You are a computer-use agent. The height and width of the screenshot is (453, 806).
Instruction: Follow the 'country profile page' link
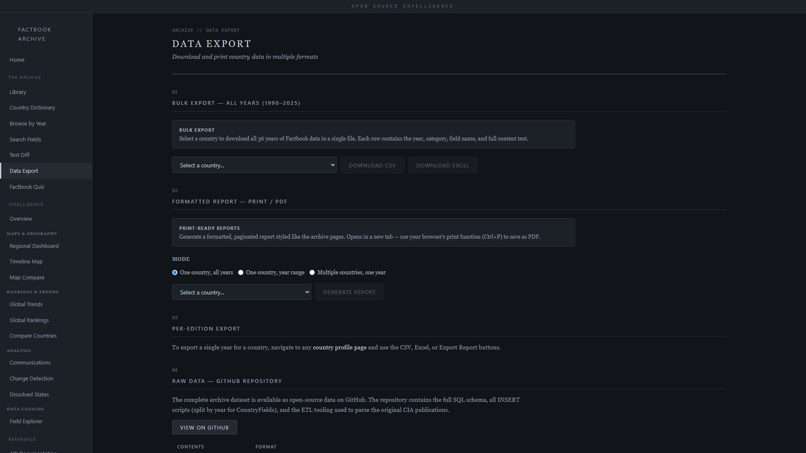(339, 348)
